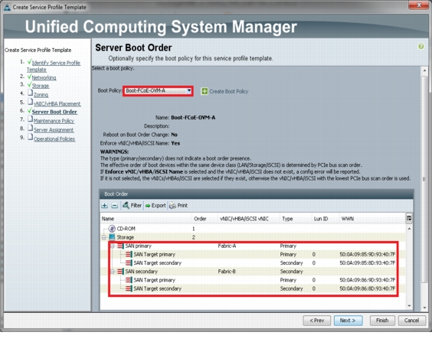This screenshot has height=342, width=432.
Task: Click WWN 50:0A:09:85:9D:93:40:7F
Action: click(x=367, y=255)
